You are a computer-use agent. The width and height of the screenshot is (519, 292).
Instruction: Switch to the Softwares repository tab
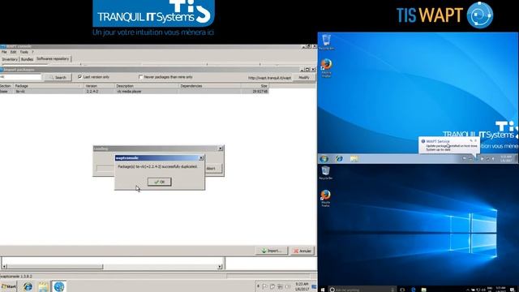click(53, 58)
